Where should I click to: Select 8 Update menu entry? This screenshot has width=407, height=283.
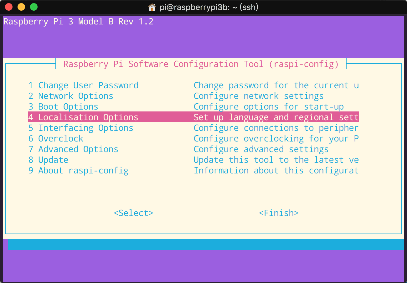point(48,160)
